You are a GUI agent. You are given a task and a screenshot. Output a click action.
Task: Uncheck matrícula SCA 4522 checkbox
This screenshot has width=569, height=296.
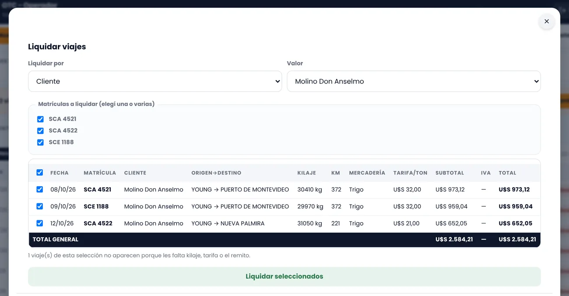[x=40, y=130]
